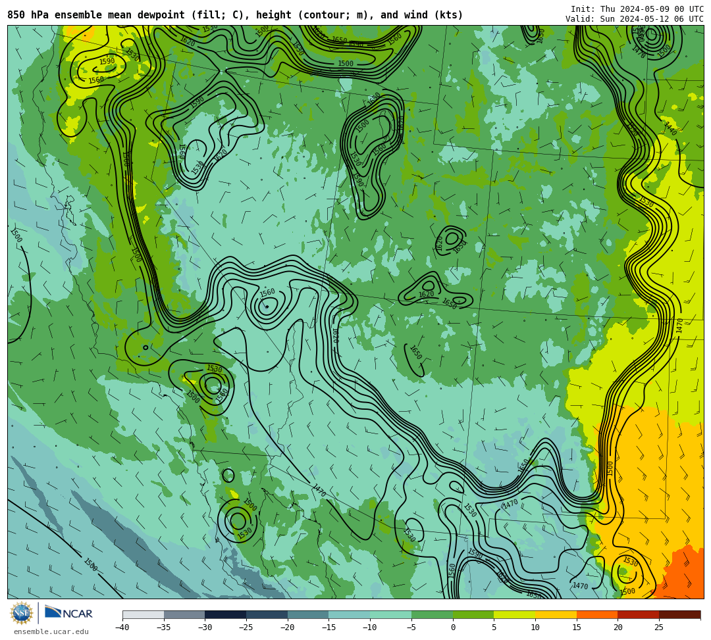This screenshot has width=711, height=640.
Task: Click the slate blue -25 to -20 swatch
Action: (267, 614)
